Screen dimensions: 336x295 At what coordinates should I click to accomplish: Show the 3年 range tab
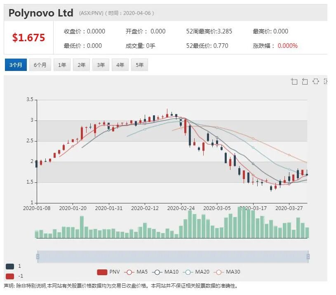101,65
